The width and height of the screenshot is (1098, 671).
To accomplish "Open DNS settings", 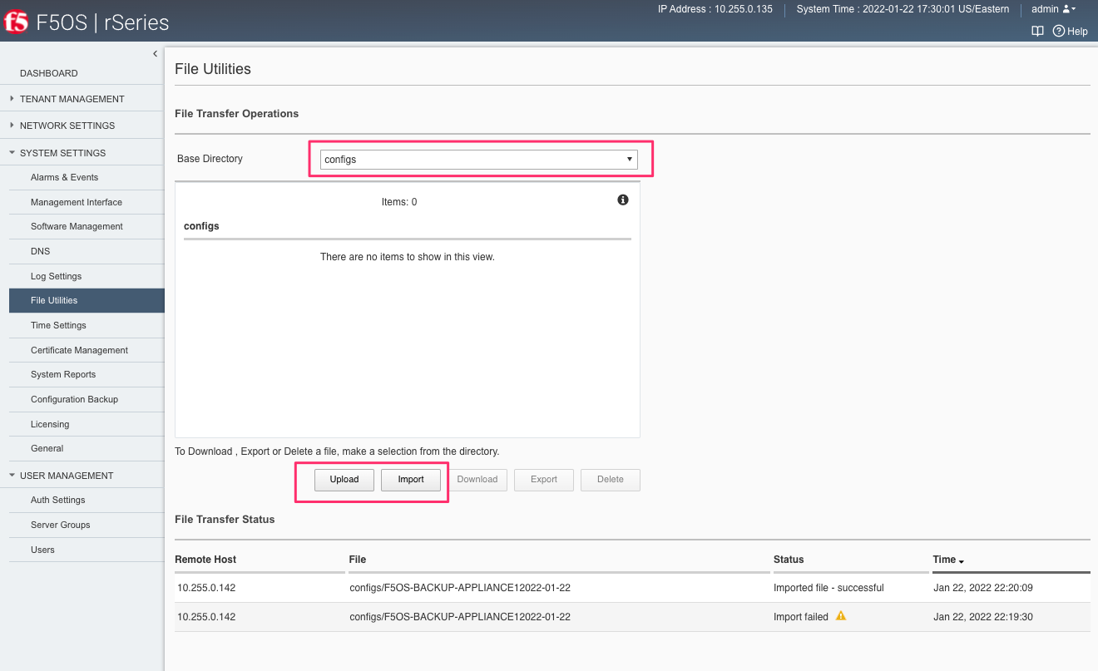I will (x=87, y=251).
